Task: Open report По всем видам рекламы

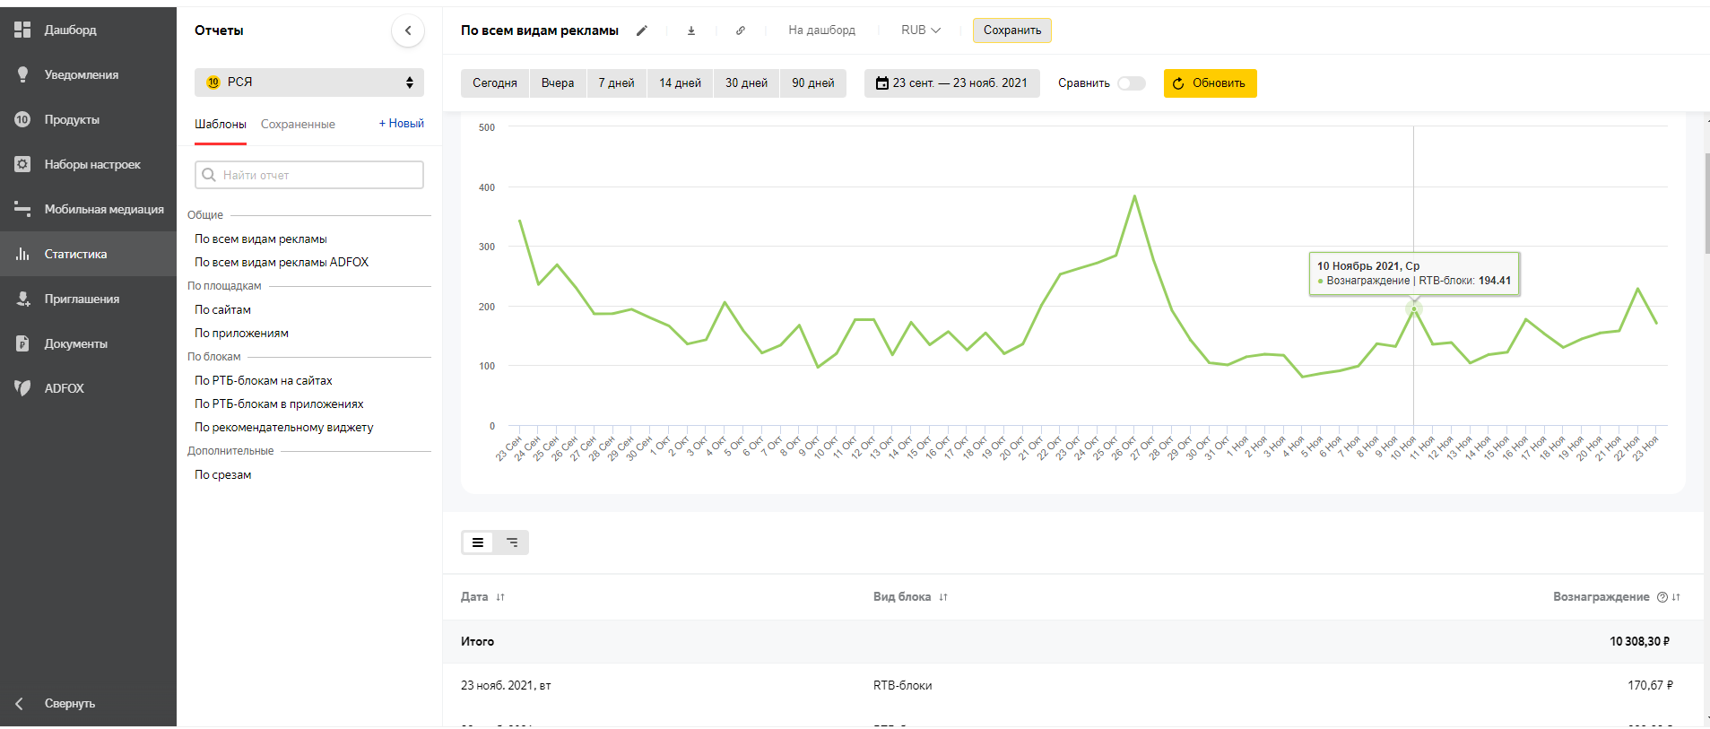Action: pyautogui.click(x=261, y=239)
